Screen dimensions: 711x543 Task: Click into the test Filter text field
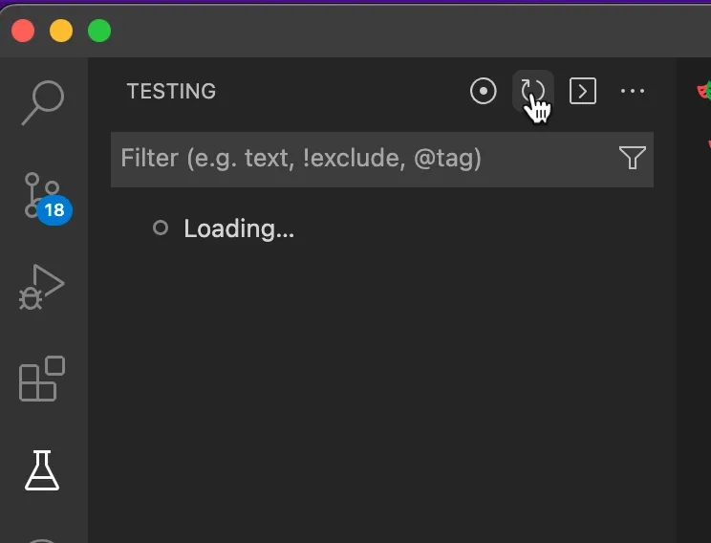[x=363, y=158]
